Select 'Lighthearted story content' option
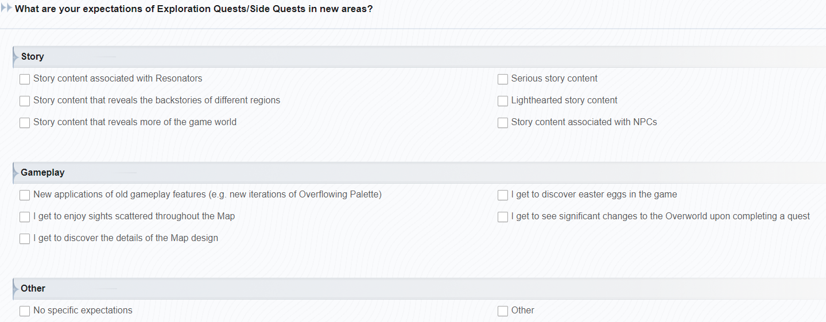 [503, 101]
